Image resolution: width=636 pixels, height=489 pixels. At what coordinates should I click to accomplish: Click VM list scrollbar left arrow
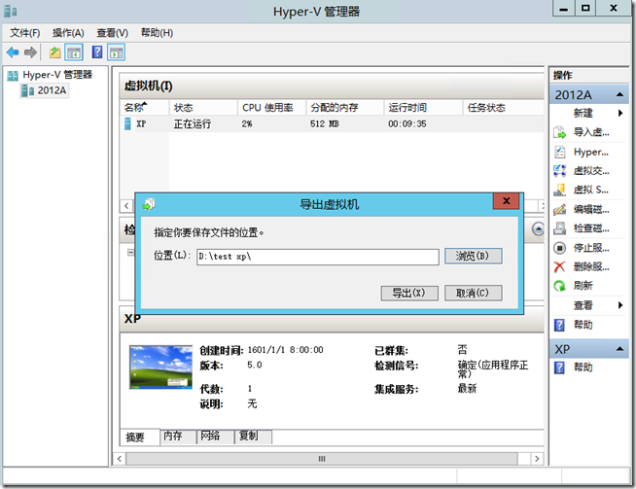tap(126, 206)
